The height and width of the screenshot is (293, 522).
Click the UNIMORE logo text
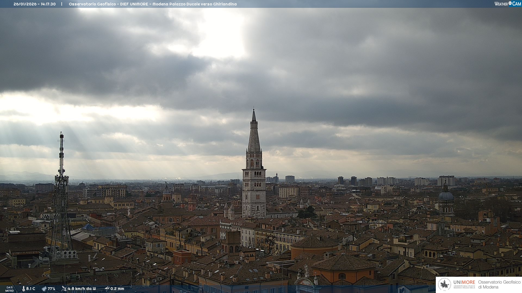[464, 282]
